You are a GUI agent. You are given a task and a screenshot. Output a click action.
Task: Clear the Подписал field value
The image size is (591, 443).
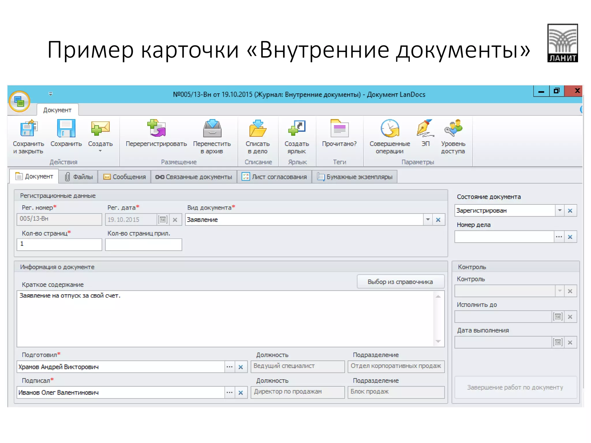tap(241, 393)
